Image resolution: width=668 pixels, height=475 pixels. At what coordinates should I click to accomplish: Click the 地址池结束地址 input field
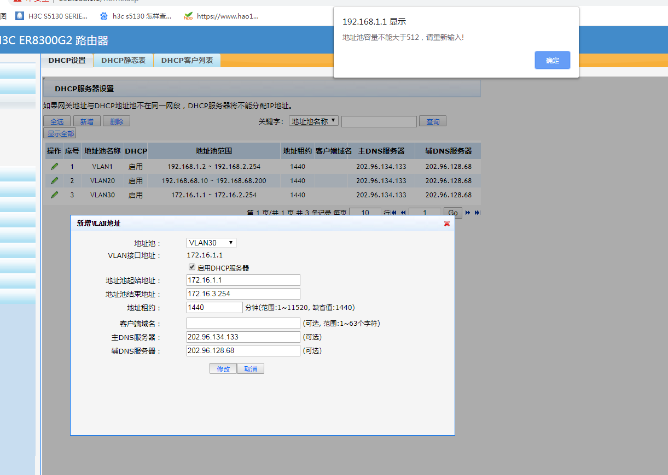coord(243,294)
